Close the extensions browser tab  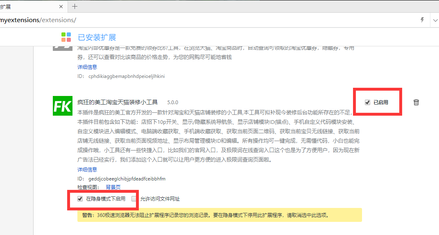coord(61,7)
